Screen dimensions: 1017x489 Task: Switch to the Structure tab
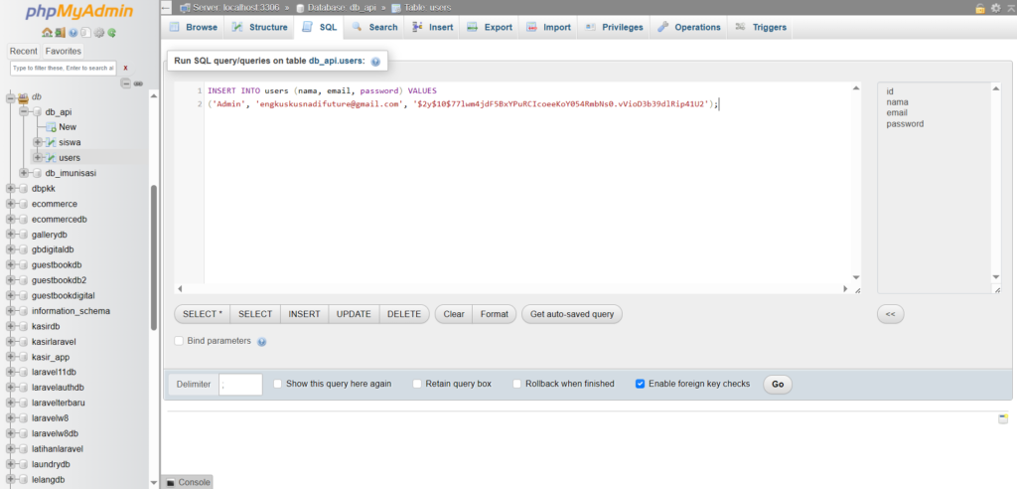click(x=259, y=27)
